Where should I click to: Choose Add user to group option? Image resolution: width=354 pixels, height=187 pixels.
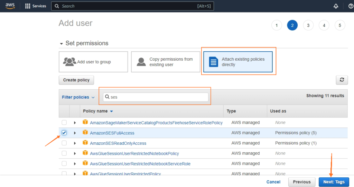click(93, 62)
